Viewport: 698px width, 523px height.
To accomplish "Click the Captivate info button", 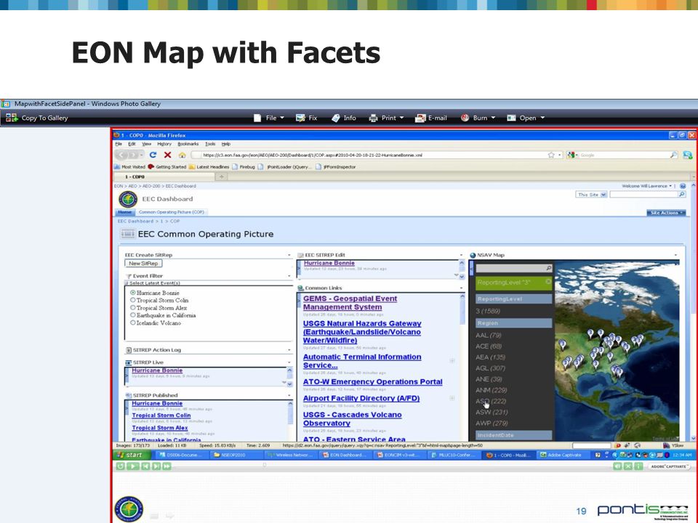I will [638, 466].
